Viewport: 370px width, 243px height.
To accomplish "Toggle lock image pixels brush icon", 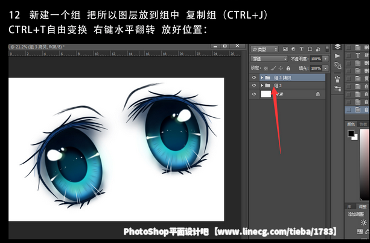I will 273,68.
